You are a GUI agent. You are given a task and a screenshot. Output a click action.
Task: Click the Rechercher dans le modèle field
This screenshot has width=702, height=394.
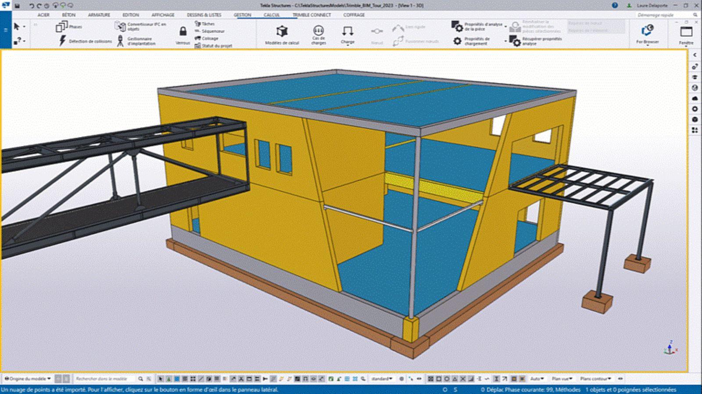tap(104, 379)
